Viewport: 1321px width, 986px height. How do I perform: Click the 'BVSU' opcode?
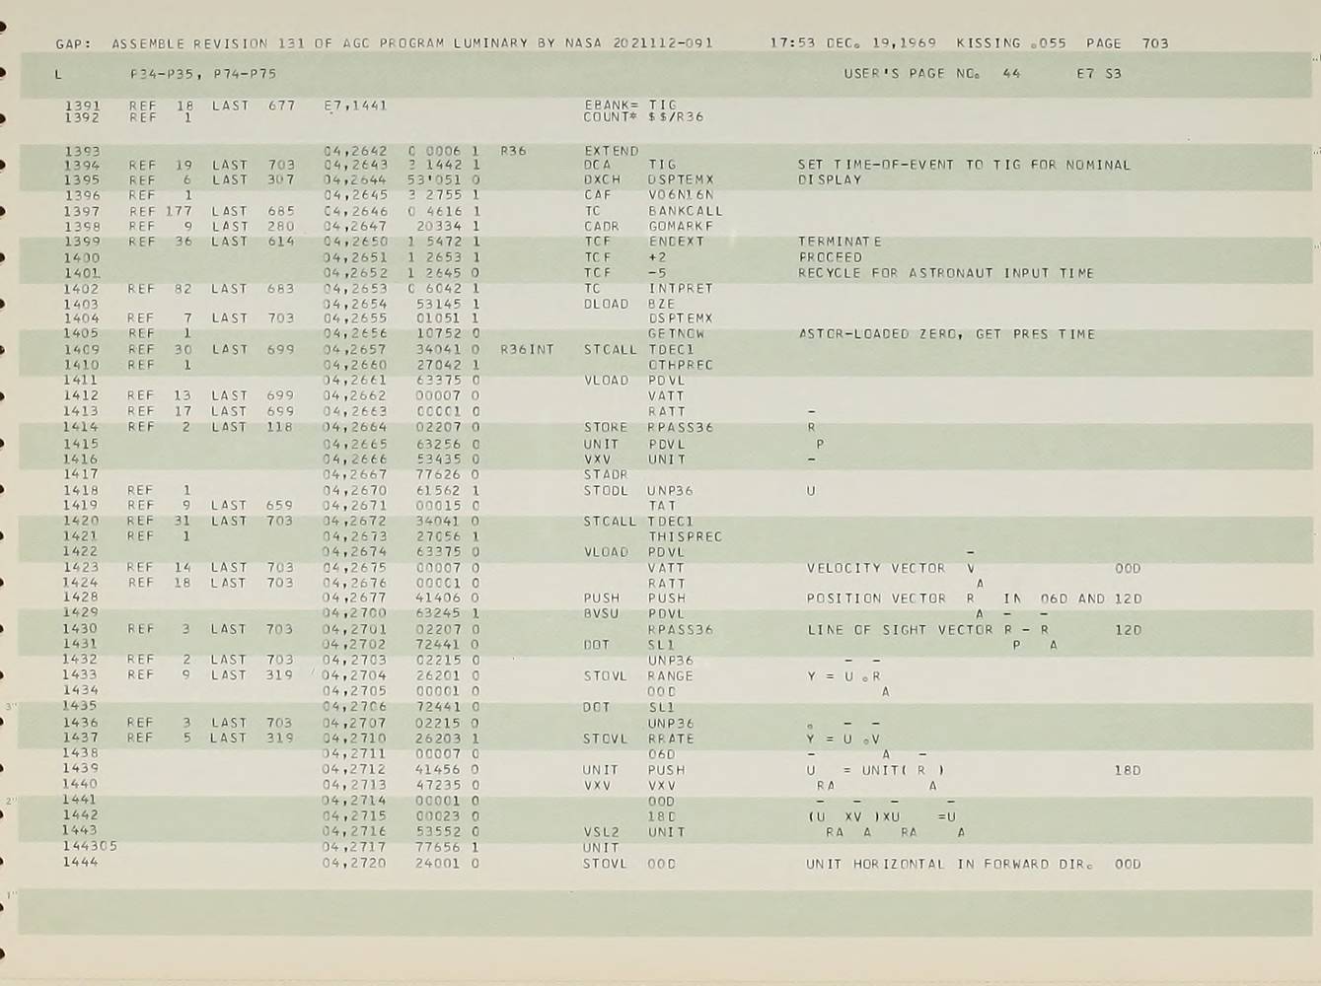pos(601,614)
